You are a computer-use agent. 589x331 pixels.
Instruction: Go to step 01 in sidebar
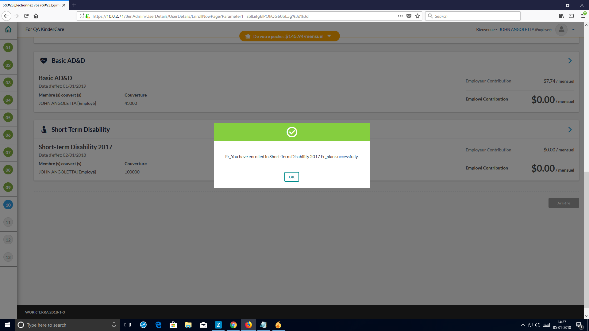click(x=8, y=48)
